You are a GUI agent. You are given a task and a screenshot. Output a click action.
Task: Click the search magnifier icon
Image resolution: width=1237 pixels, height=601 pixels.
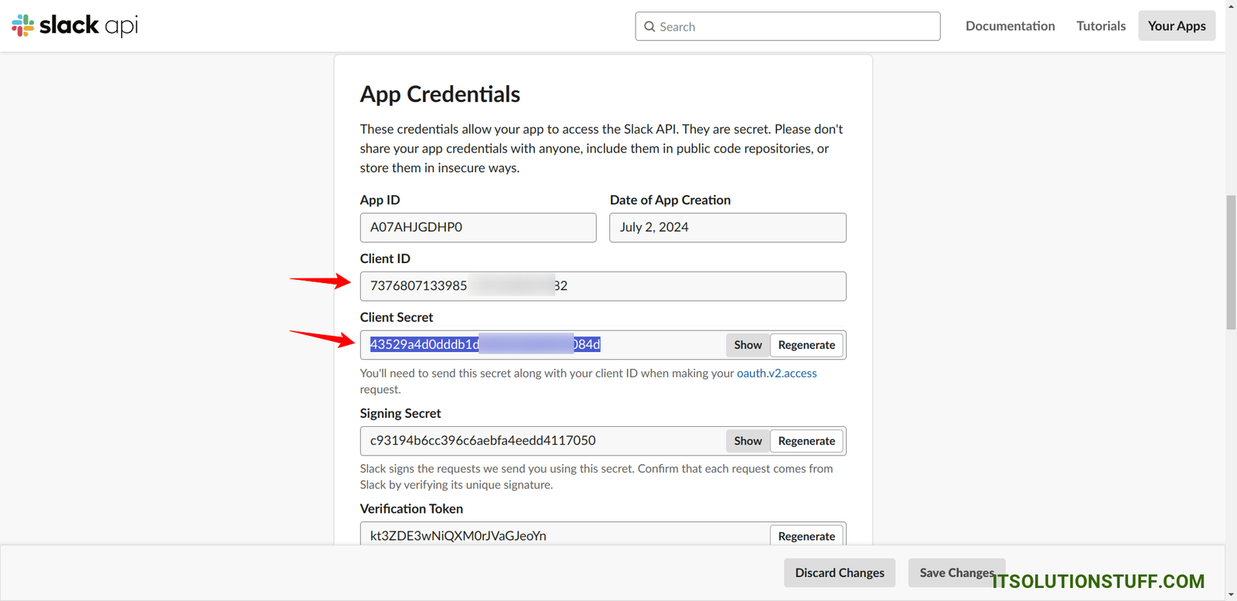649,26
